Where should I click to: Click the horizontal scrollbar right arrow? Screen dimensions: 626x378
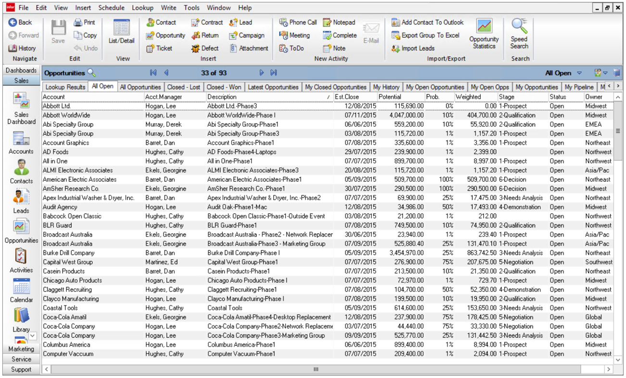click(x=608, y=369)
